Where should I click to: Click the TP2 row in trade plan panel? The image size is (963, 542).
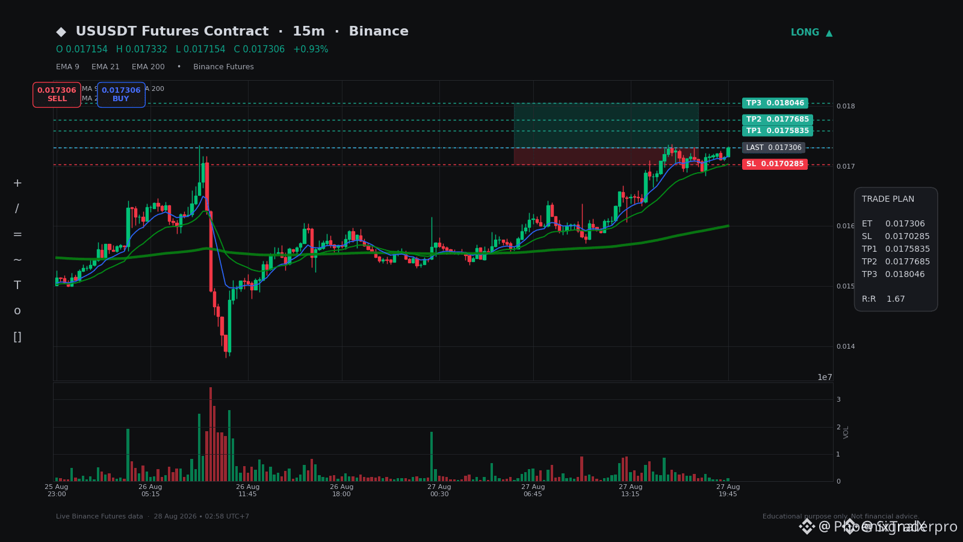pyautogui.click(x=896, y=262)
